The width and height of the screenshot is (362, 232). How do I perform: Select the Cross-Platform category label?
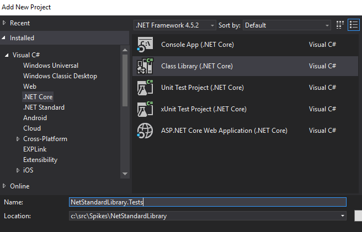(45, 139)
